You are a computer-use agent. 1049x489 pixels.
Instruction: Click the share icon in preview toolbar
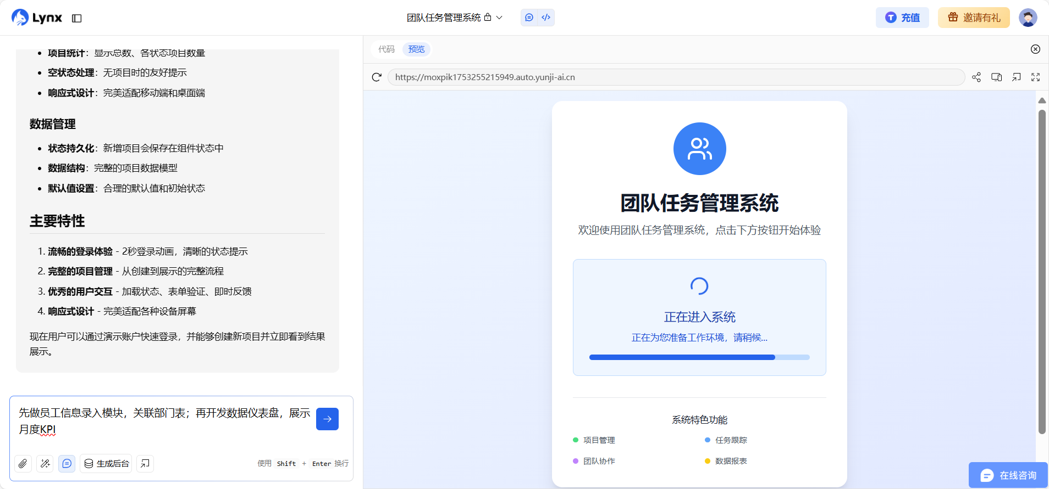coord(976,77)
